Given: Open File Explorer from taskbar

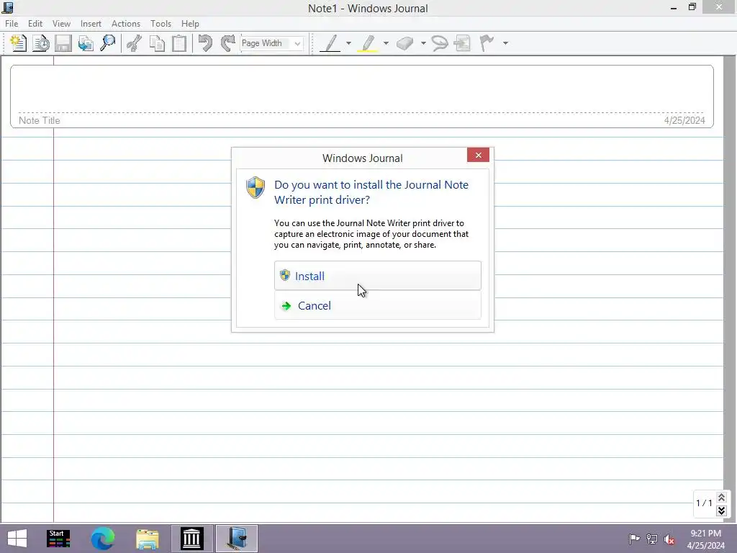Looking at the screenshot, I should (147, 539).
